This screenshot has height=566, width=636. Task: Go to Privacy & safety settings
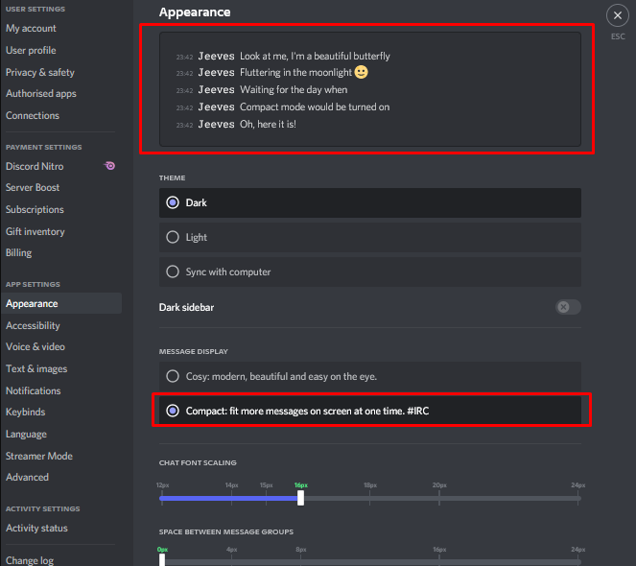coord(40,72)
